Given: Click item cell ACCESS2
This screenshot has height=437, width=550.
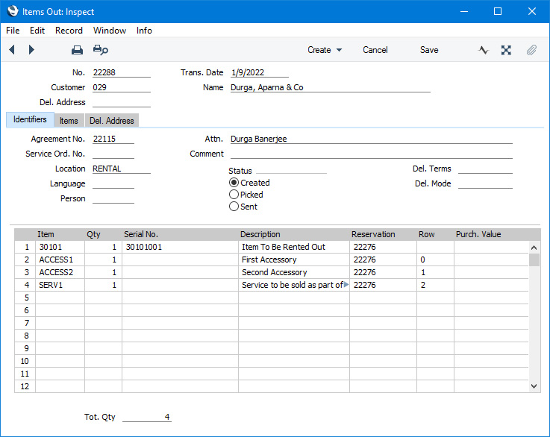Looking at the screenshot, I should [60, 272].
